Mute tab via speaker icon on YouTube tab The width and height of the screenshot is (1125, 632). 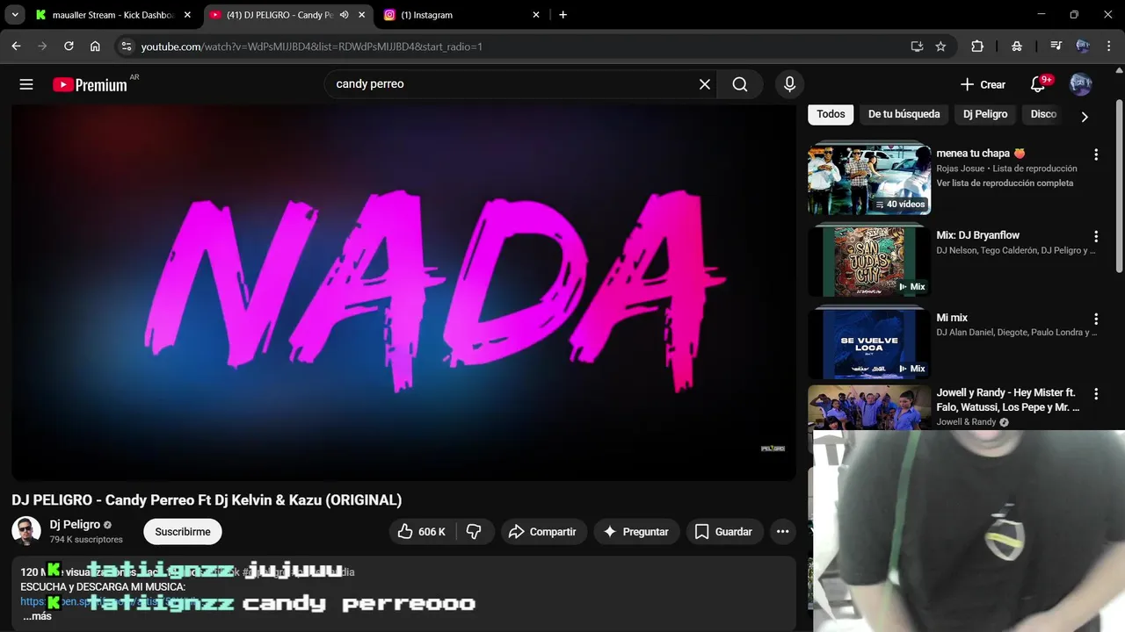344,15
